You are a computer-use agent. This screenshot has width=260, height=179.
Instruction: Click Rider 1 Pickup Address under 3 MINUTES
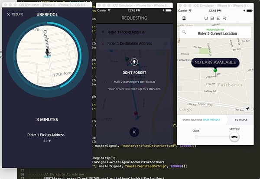[x=46, y=135]
